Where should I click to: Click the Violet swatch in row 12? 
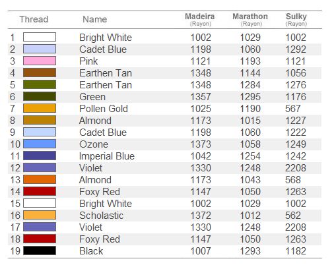click(40, 167)
